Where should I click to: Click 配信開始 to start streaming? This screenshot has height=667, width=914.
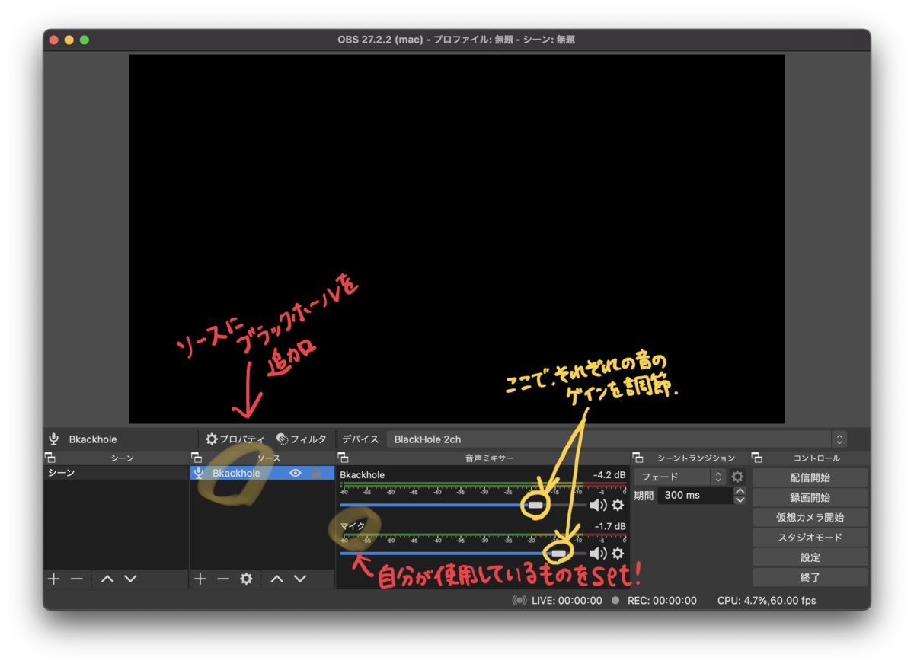(810, 477)
